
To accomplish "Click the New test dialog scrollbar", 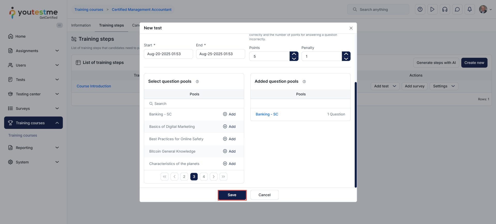I will coord(356,135).
